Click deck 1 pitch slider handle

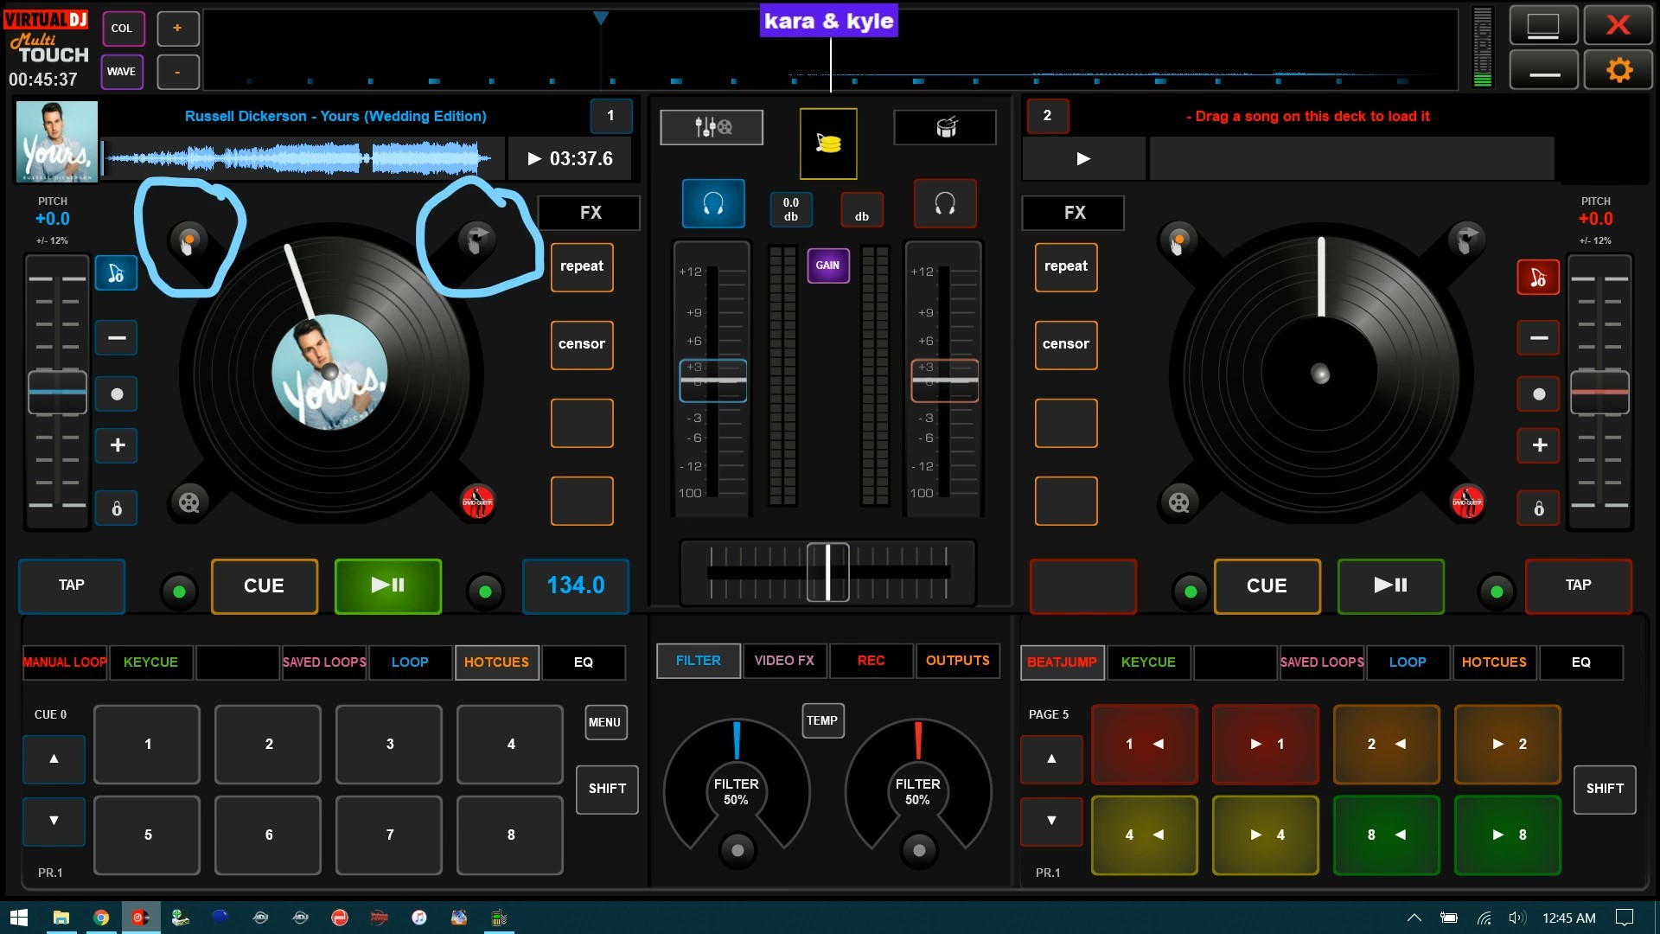tap(57, 393)
